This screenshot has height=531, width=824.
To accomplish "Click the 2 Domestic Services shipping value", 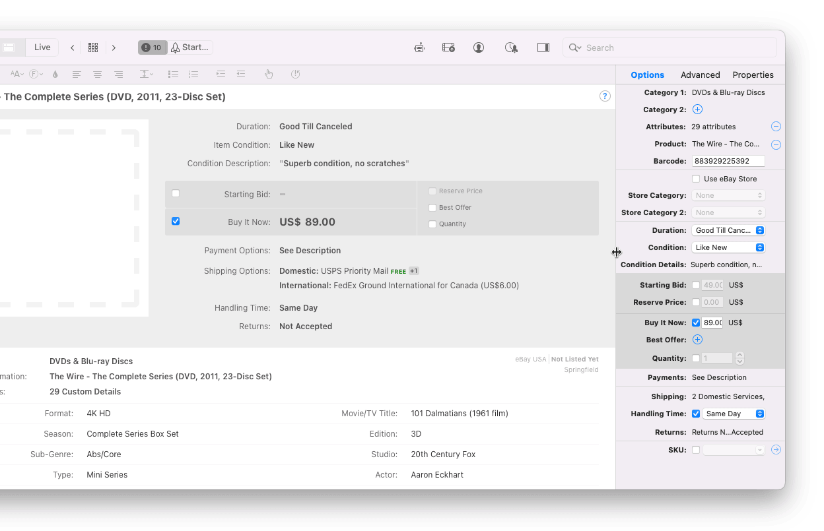I will [x=728, y=396].
